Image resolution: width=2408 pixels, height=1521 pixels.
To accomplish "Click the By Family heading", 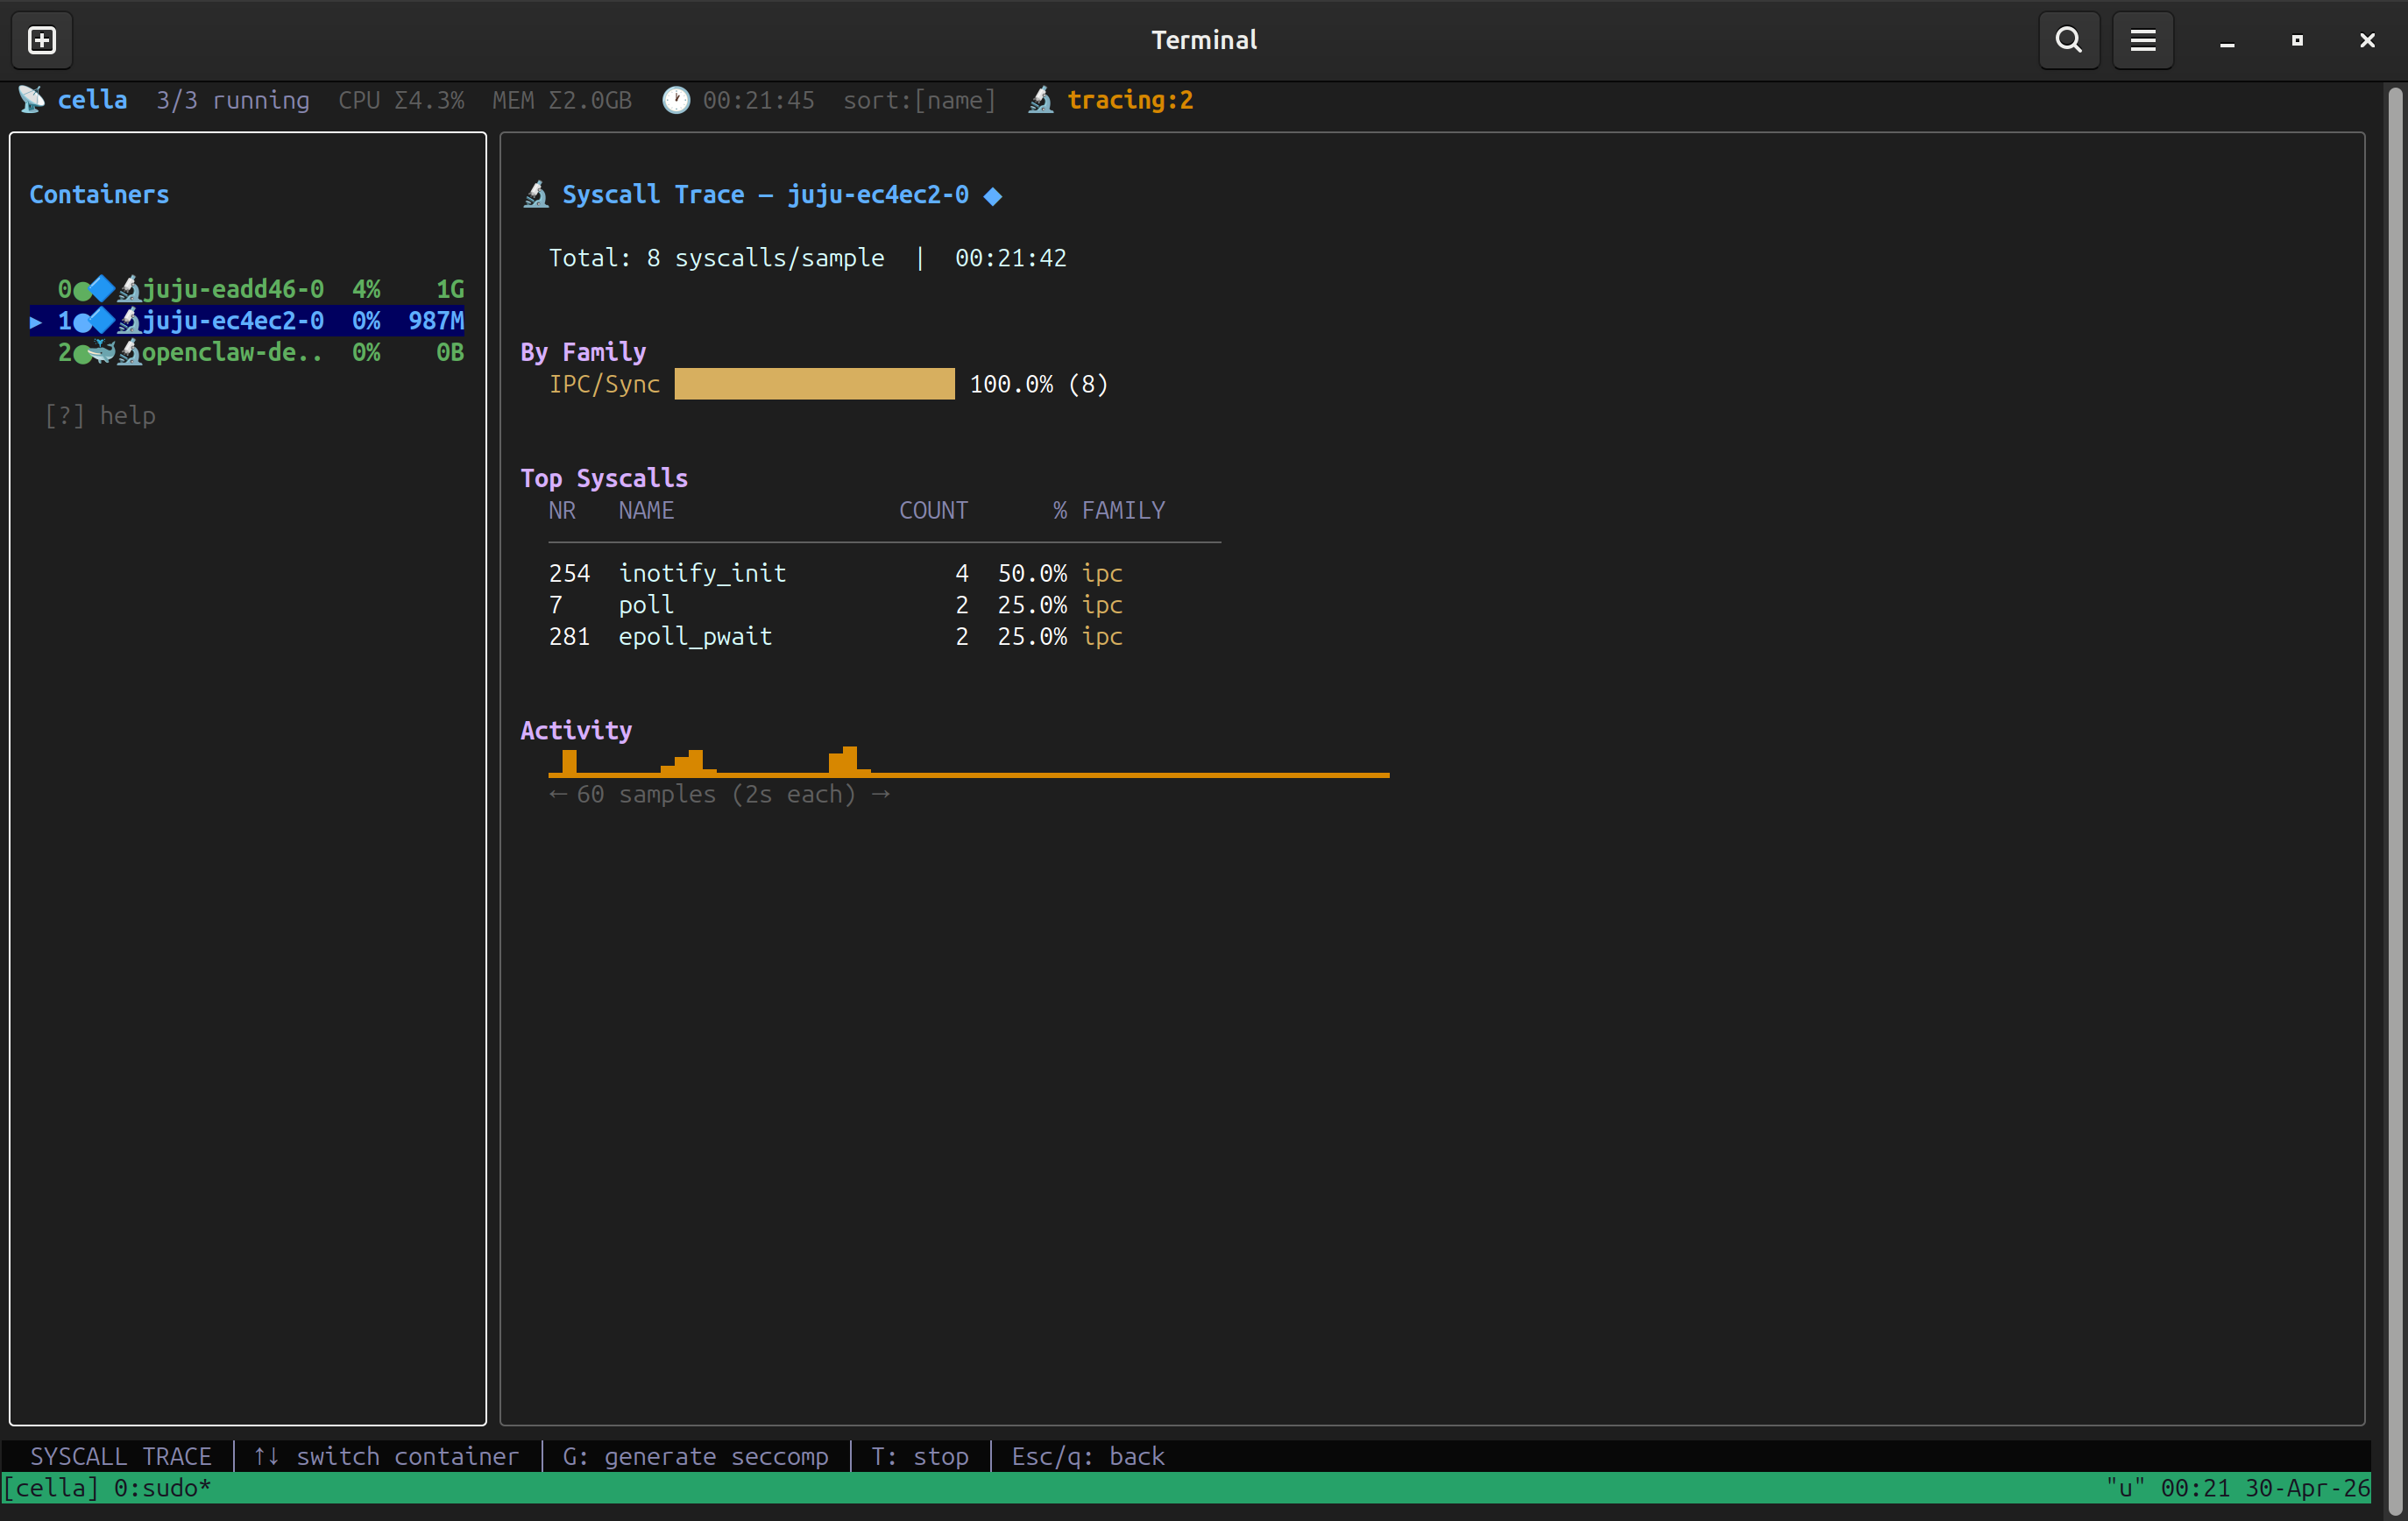I will 583,352.
